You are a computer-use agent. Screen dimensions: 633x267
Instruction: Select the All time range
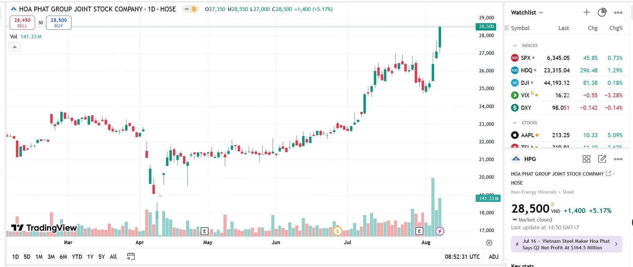pos(113,257)
